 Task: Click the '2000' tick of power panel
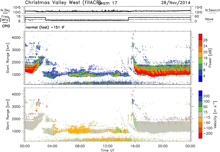(x=16, y=62)
